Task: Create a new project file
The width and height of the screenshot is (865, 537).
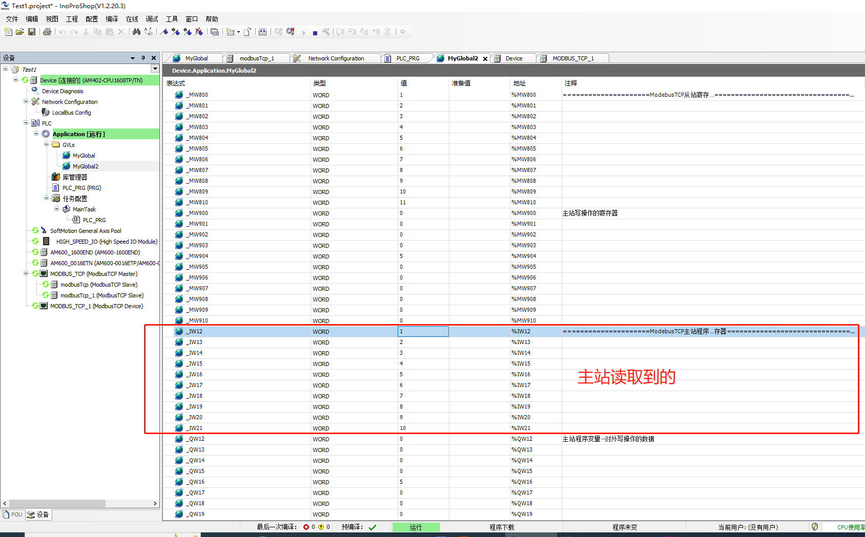Action: (x=8, y=32)
